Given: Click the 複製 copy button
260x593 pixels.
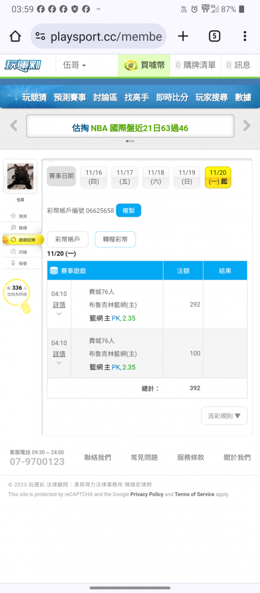Looking at the screenshot, I should tap(129, 211).
